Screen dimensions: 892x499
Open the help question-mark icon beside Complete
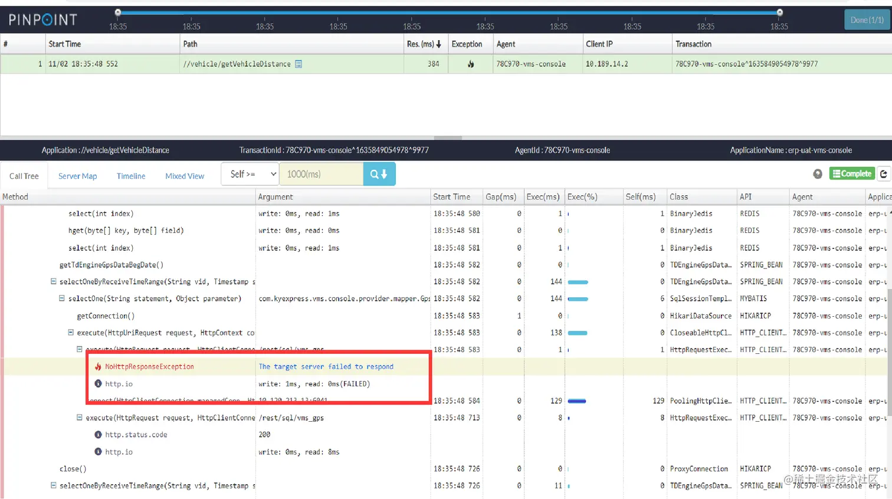[818, 173]
